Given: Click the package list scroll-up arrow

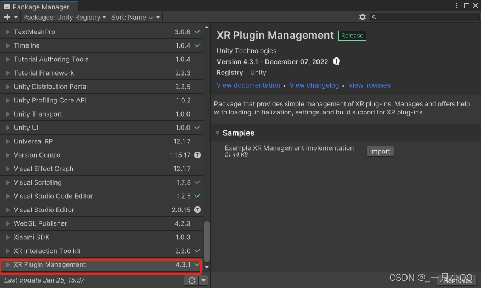Looking at the screenshot, I should pos(207,27).
